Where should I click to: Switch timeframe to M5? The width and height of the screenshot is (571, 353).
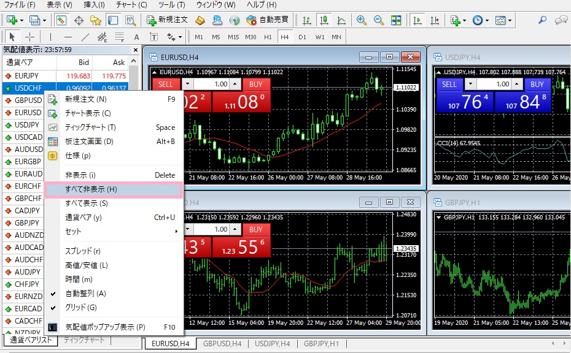tap(216, 37)
